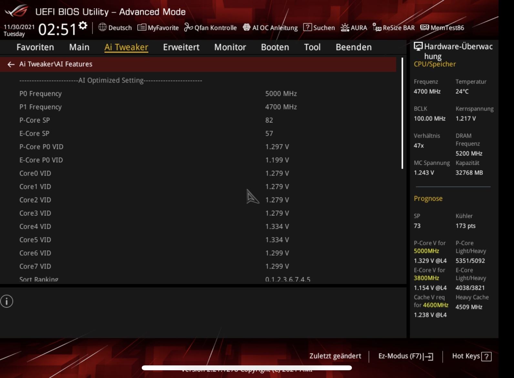Open the Tool tab

coord(312,47)
